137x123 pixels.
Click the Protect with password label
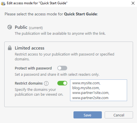point(33,68)
